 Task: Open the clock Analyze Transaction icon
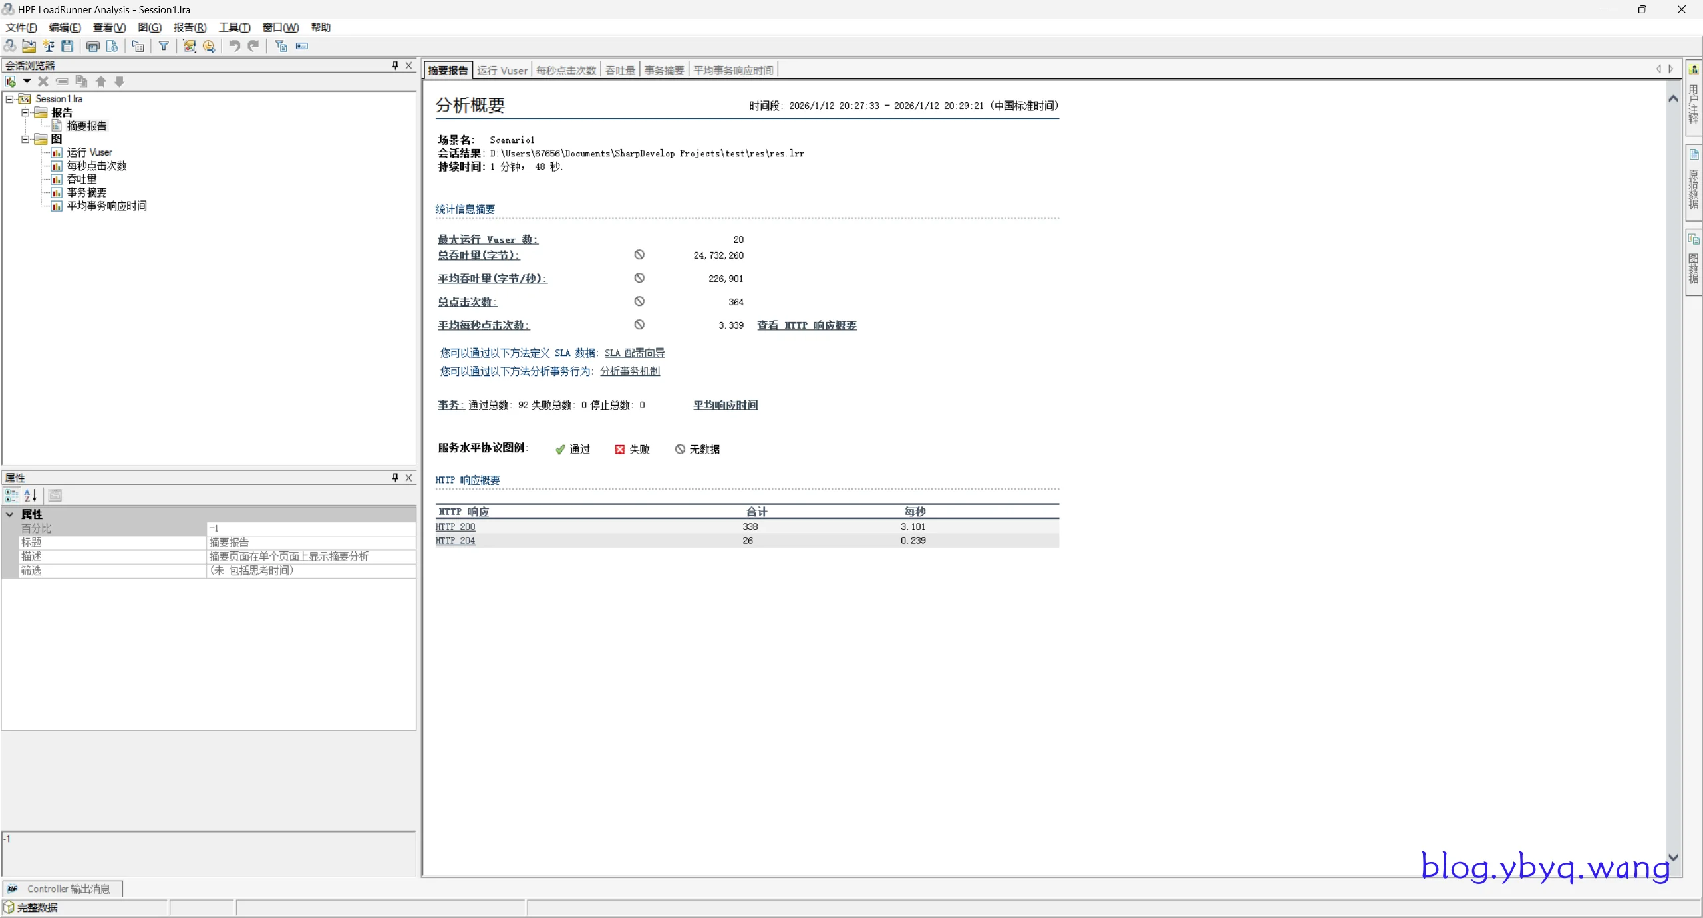pyautogui.click(x=209, y=46)
